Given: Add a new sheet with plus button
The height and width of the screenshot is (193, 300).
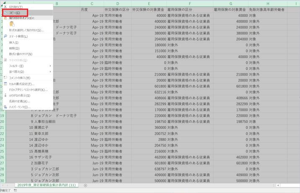Looking at the screenshot, I should pyautogui.click(x=85, y=185).
